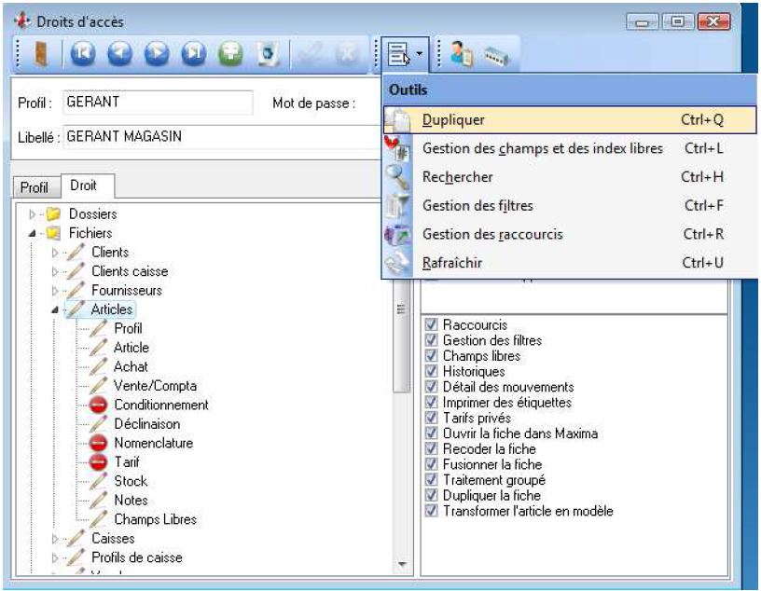Switch to the Profil tab
The image size is (761, 591).
(x=35, y=187)
